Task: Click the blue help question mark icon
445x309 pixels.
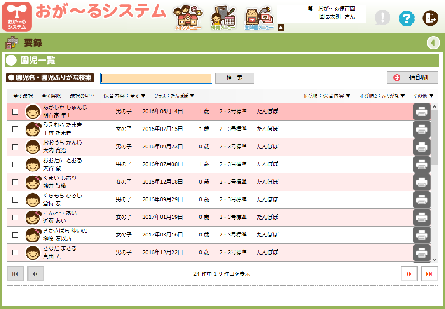Action: [406, 19]
